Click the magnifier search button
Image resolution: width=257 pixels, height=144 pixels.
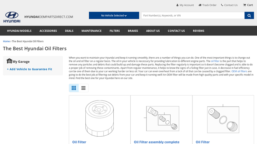coord(249,15)
